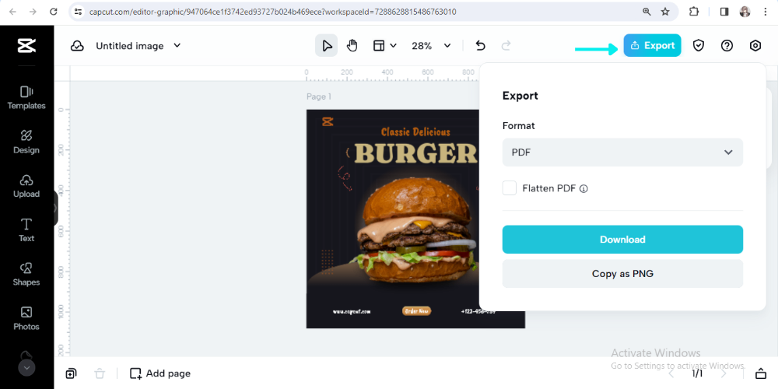Select the hand pan tool
Image resolution: width=778 pixels, height=389 pixels.
(x=352, y=46)
